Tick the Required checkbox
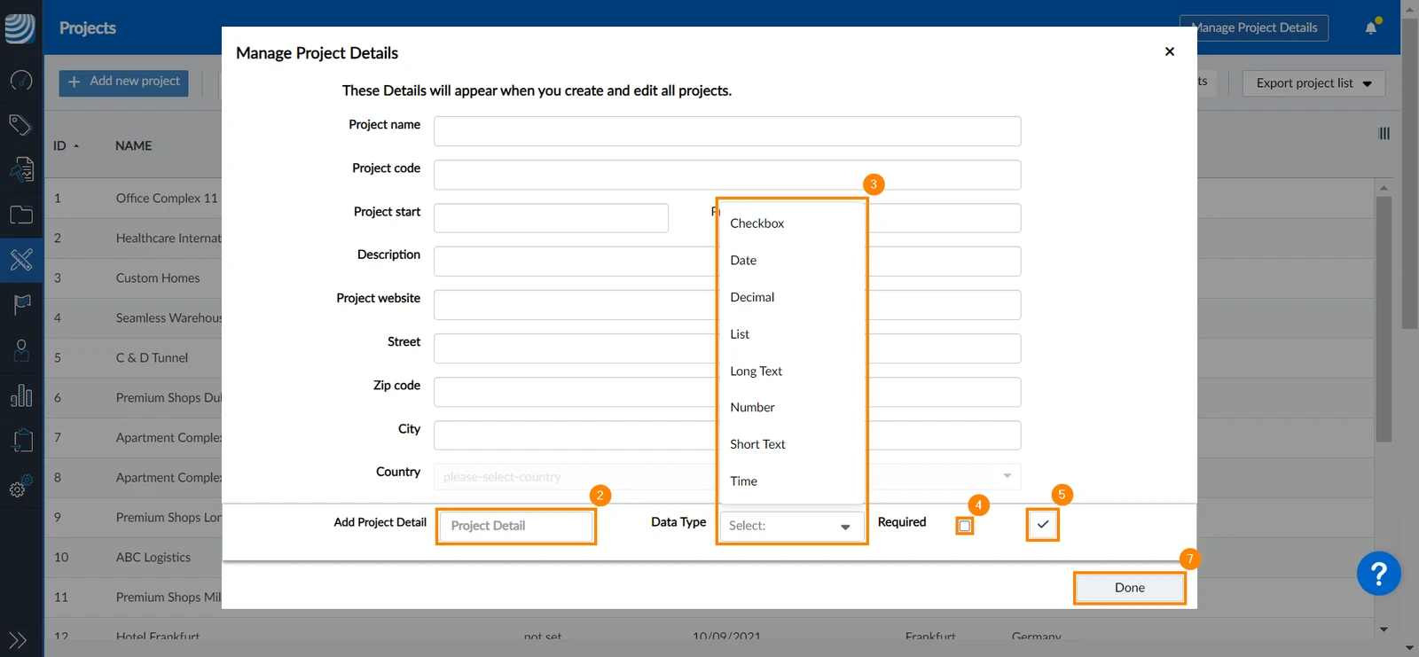Screen dimensions: 1419x657 click(965, 526)
